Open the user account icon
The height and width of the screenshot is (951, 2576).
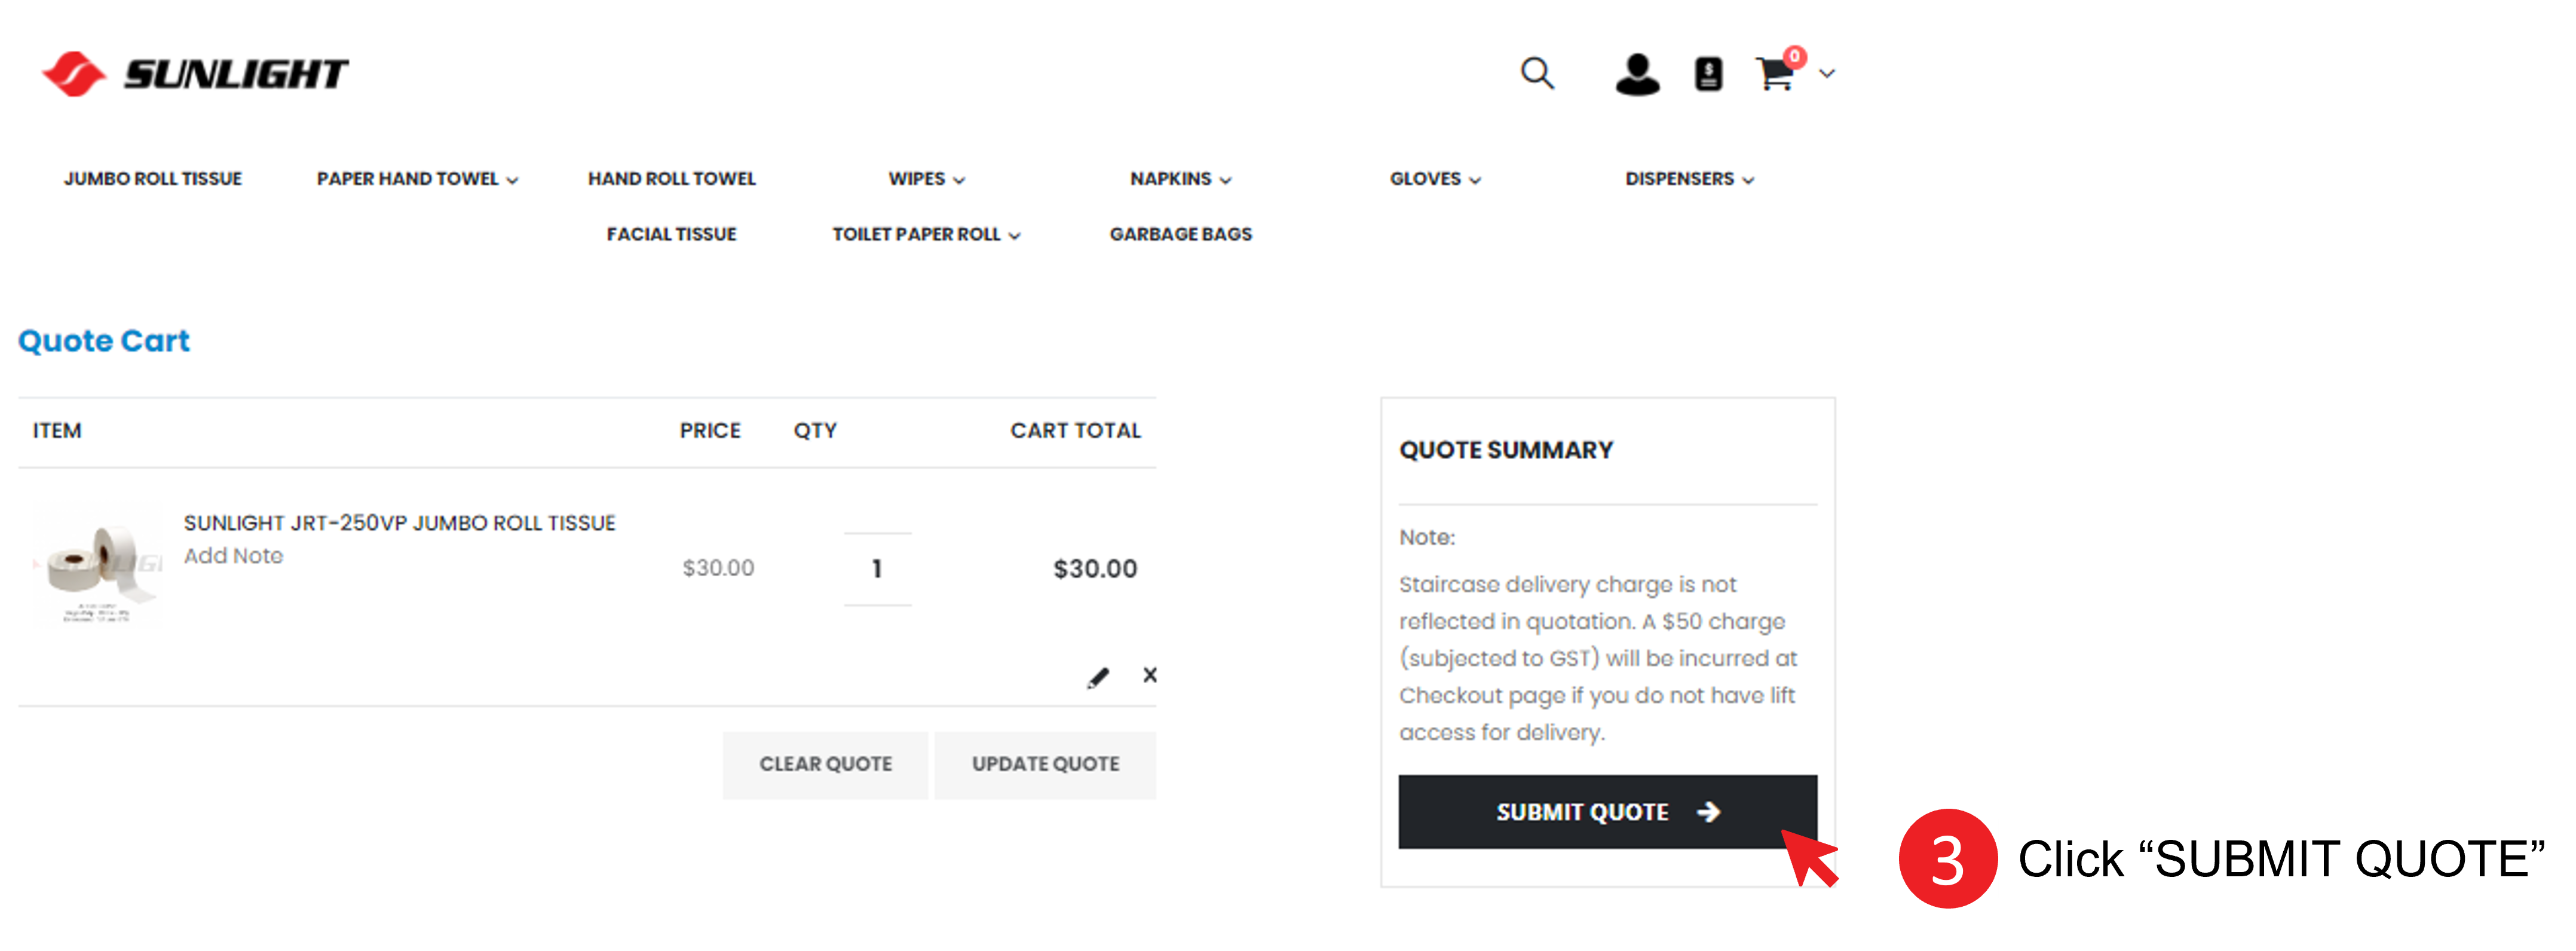coord(1637,74)
